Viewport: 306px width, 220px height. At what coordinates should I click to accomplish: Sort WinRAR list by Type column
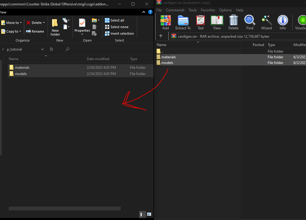tap(279, 45)
